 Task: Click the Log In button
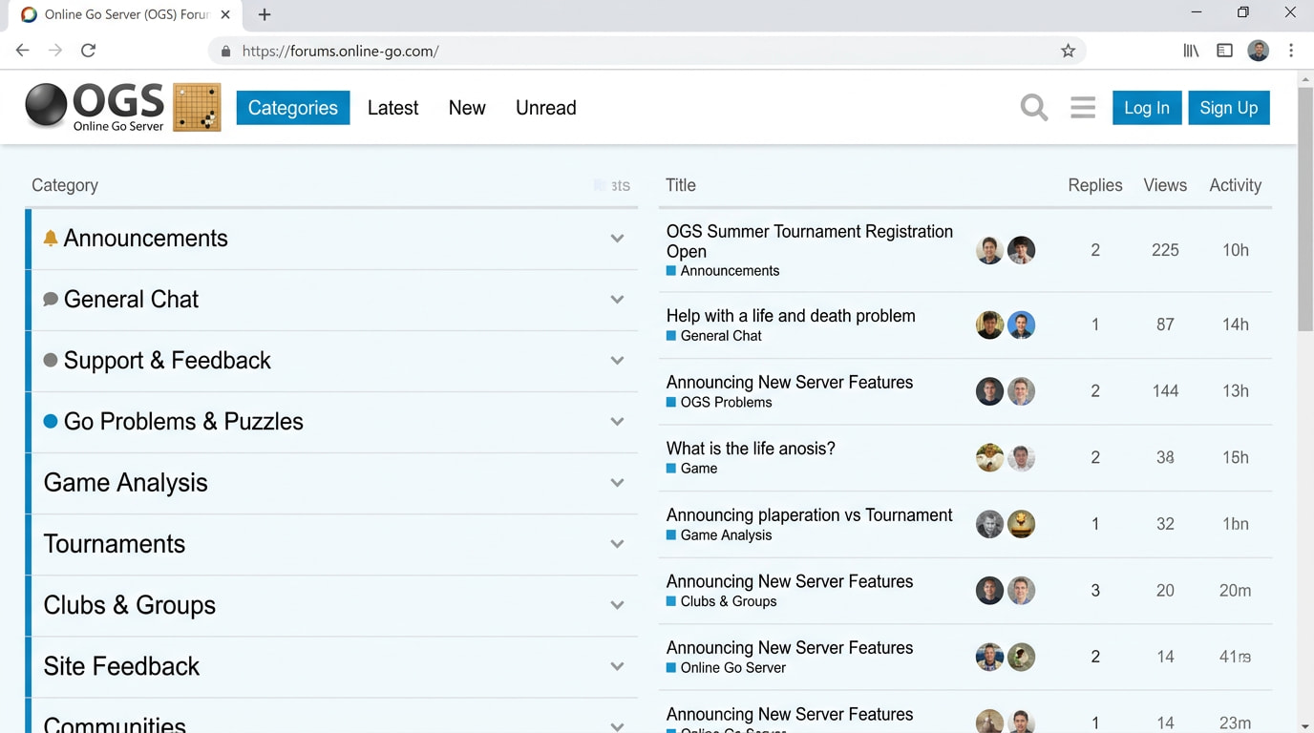[x=1146, y=108]
